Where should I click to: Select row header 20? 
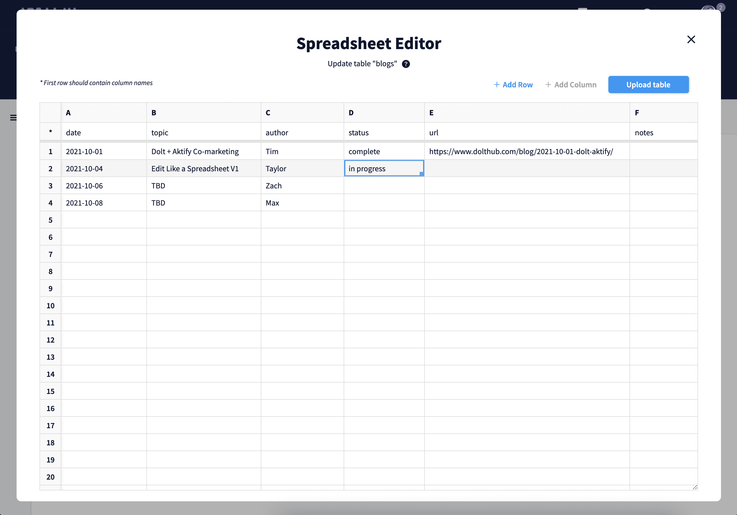pyautogui.click(x=50, y=476)
